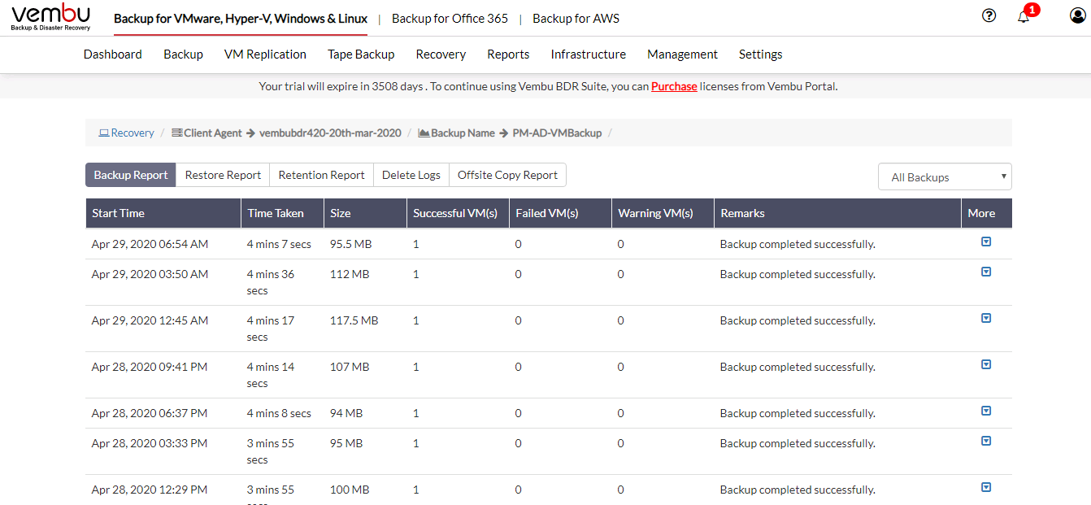Open the Tape Backup menu
The image size is (1091, 505).
[x=361, y=54]
